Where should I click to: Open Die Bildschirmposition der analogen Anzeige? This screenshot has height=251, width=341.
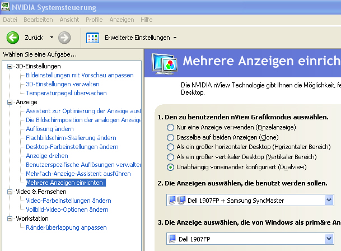[83, 120]
